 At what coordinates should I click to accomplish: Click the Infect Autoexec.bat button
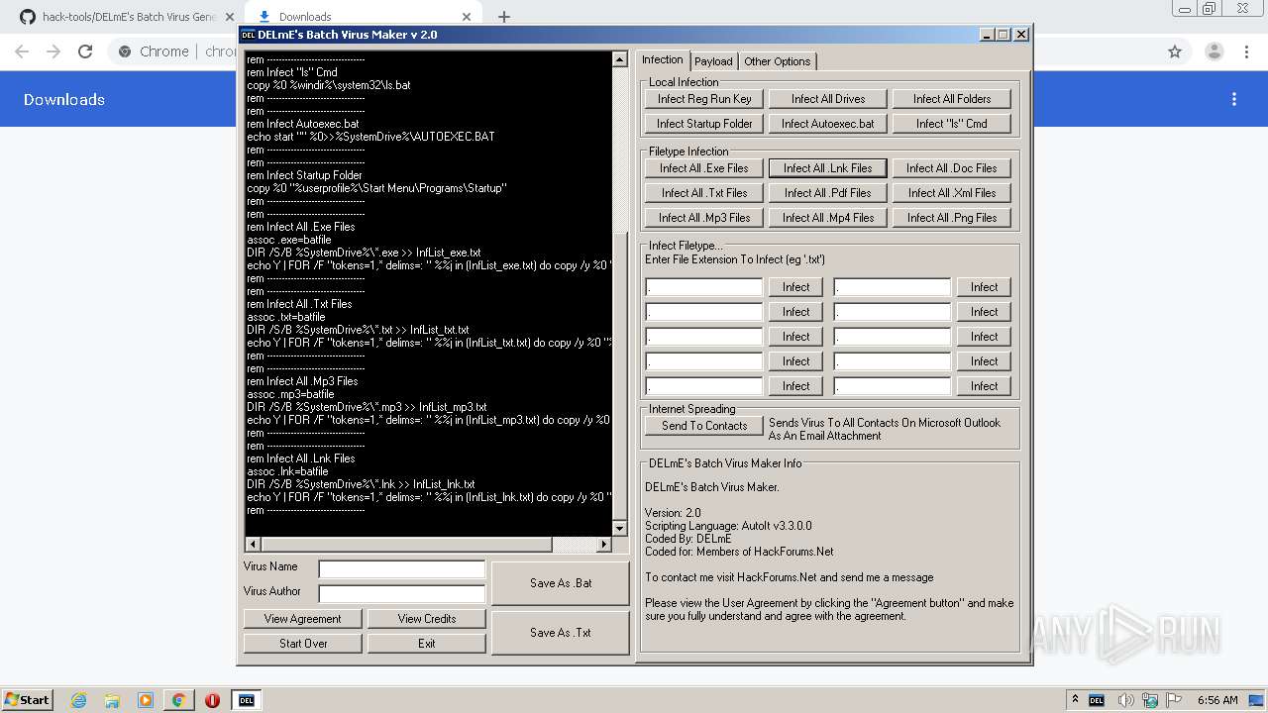(x=828, y=124)
